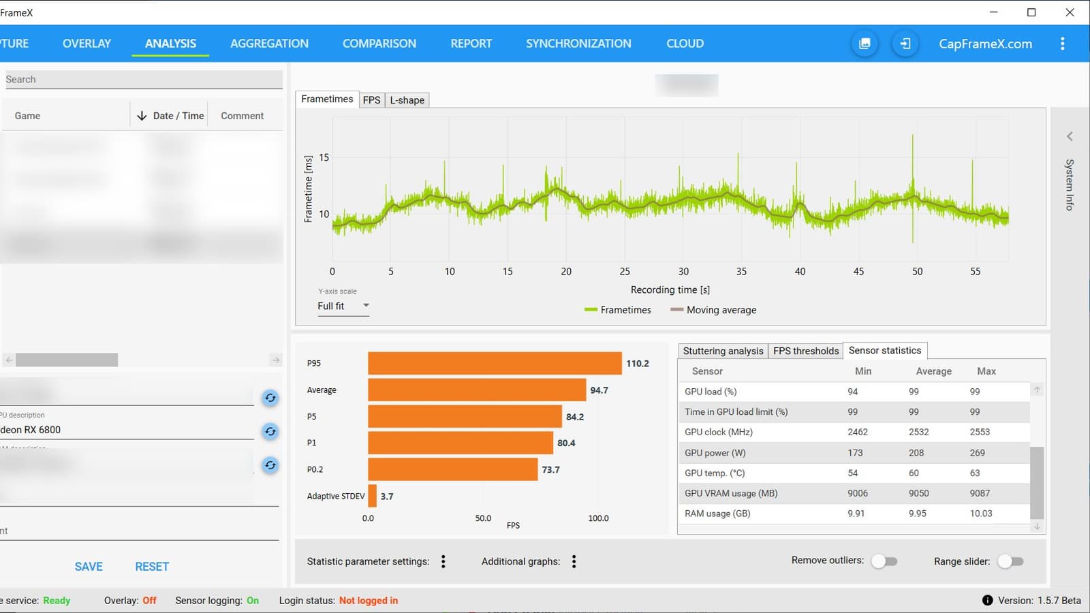
Task: Open the screenshot folder icon in header
Action: (x=865, y=44)
